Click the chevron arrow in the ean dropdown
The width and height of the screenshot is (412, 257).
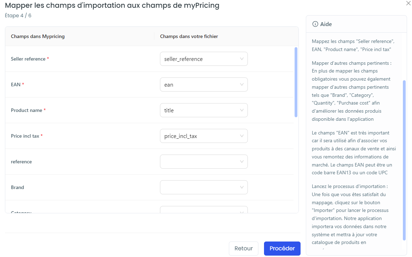(242, 85)
